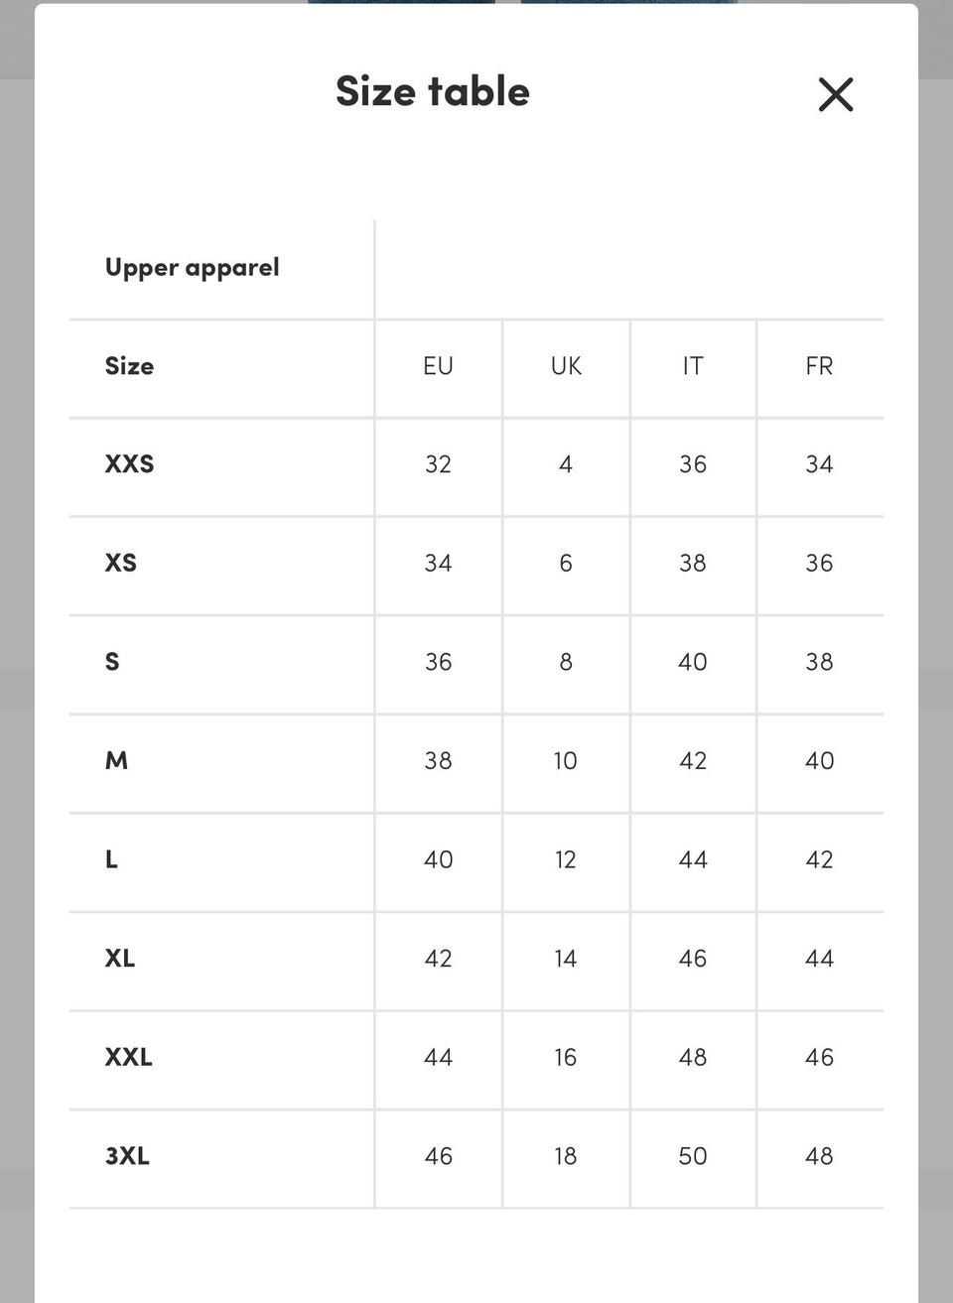
Task: Select the L size row label
Action: point(111,859)
